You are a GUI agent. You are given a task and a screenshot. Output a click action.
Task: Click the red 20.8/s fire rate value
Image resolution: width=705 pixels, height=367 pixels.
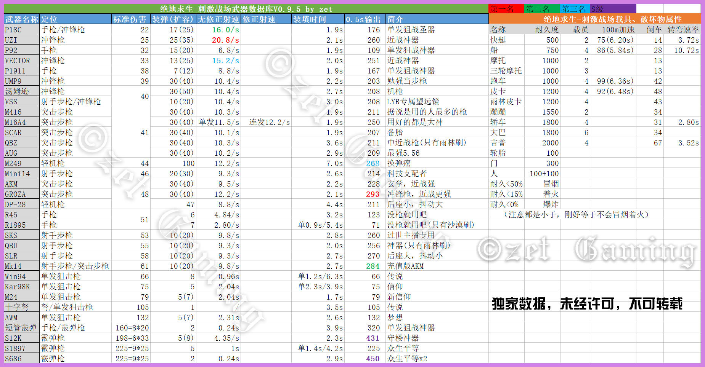click(226, 40)
